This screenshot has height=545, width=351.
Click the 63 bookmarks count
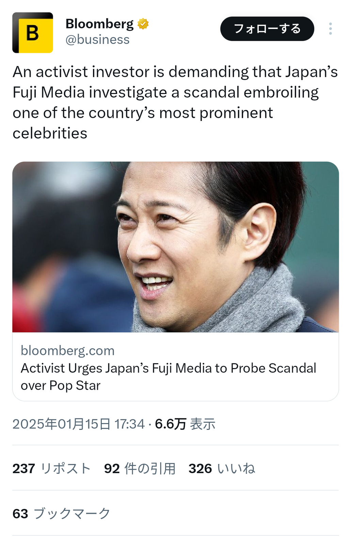(x=20, y=514)
